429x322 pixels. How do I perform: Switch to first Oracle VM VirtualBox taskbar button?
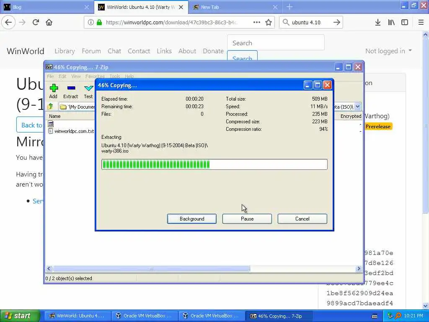point(144,316)
